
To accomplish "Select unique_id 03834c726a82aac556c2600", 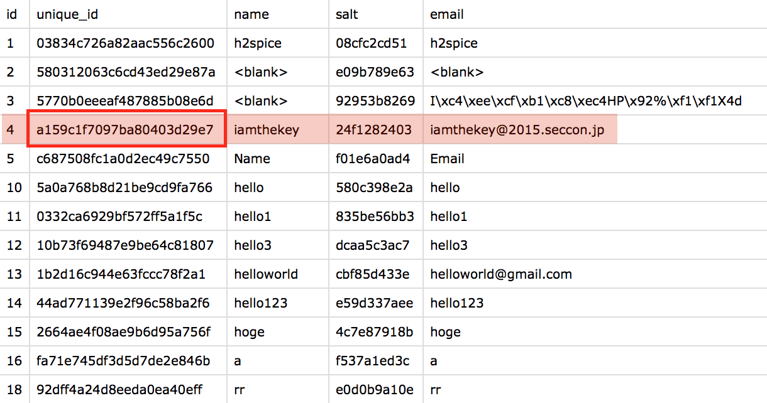I will tap(126, 43).
